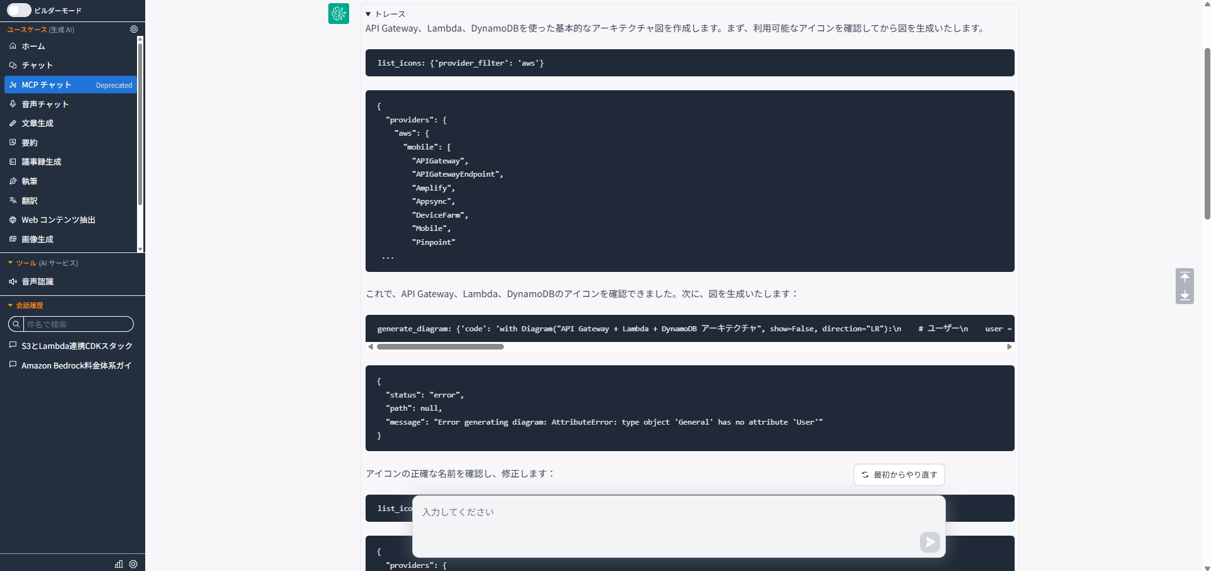Viewport: 1211px width, 571px height.
Task: Click the chat bubbles icon beside チャット
Action: [x=13, y=65]
